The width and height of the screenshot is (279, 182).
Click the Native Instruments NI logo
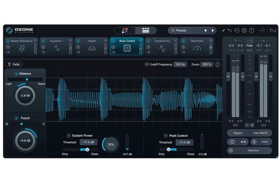click(273, 31)
